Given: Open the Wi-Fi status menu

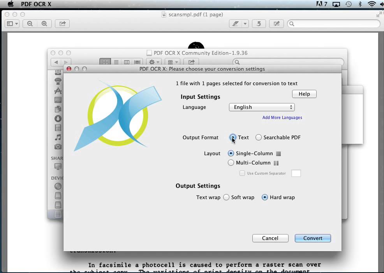Looking at the screenshot, I should [372, 4].
